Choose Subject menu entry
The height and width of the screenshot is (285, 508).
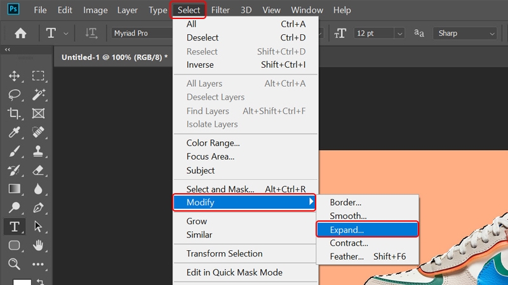pos(245,170)
